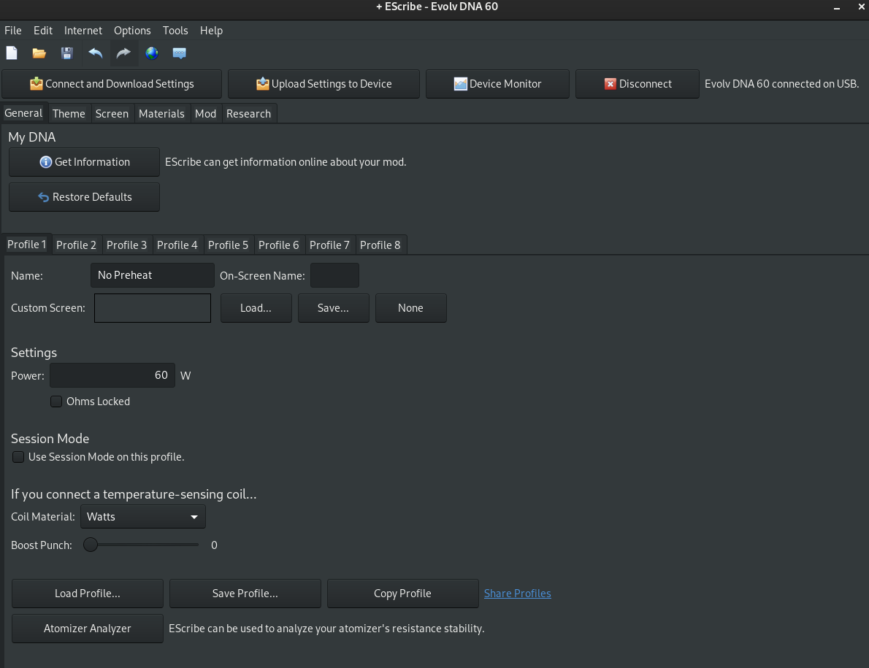This screenshot has width=869, height=668.
Task: Click the chat bubble toolbar icon
Action: [x=179, y=53]
